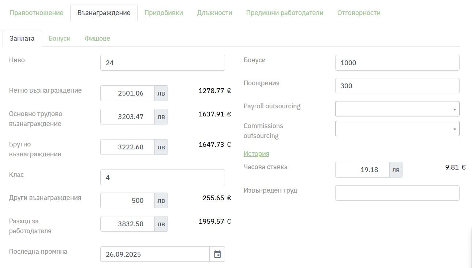Open the Придобивки tab
Viewport: 472px width, 268px height.
click(164, 13)
